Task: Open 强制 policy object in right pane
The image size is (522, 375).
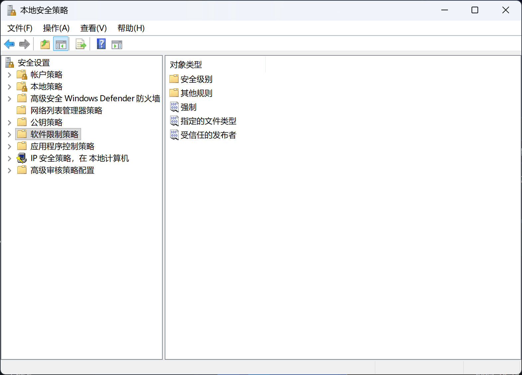Action: pyautogui.click(x=188, y=107)
